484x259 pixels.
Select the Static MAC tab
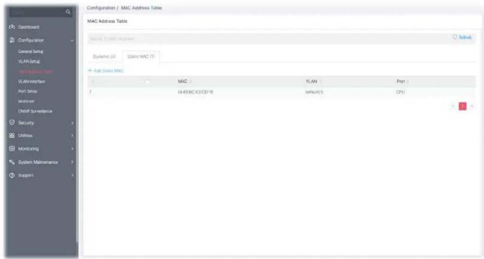141,57
